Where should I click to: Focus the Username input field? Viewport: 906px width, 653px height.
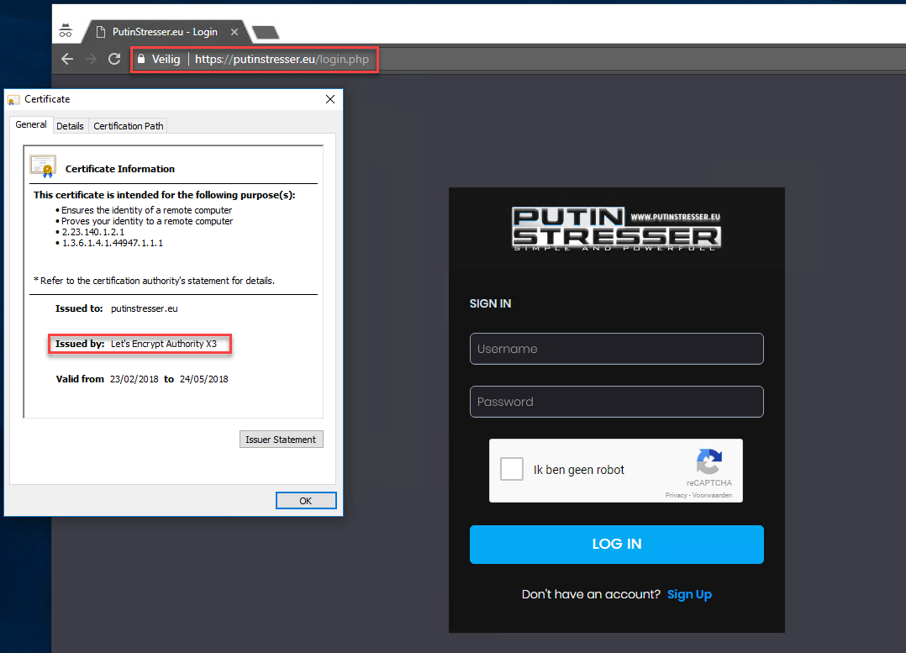pos(617,349)
